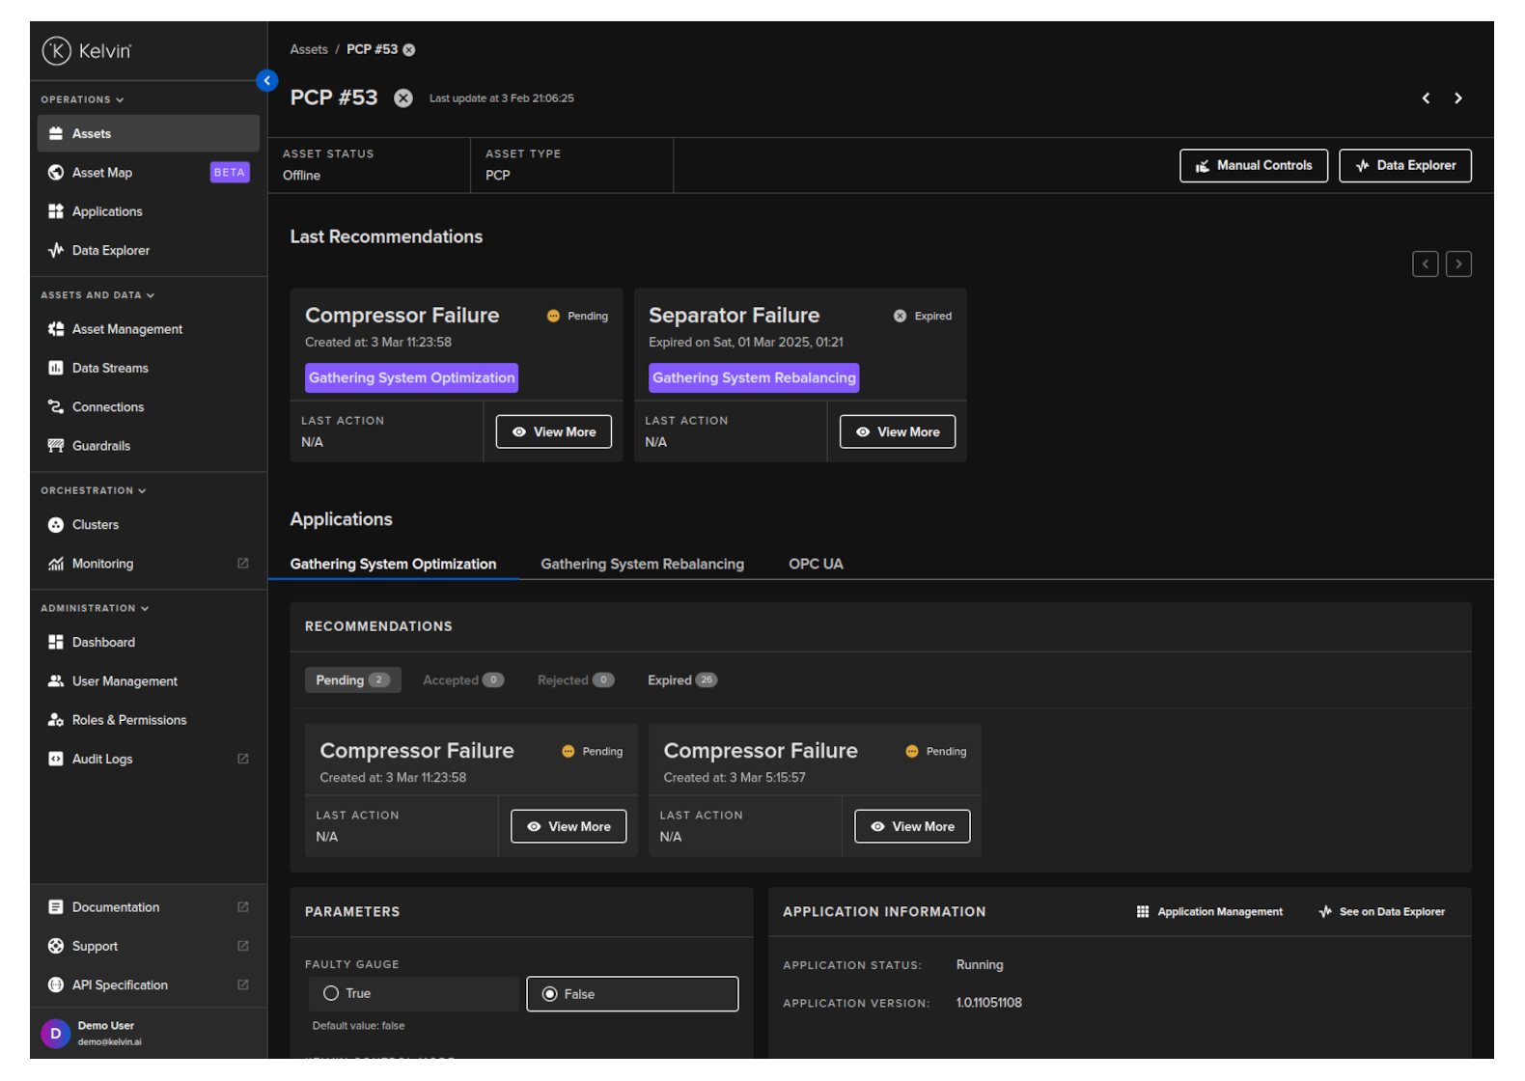Open Monitoring external link
The height and width of the screenshot is (1081, 1525).
[x=242, y=564]
